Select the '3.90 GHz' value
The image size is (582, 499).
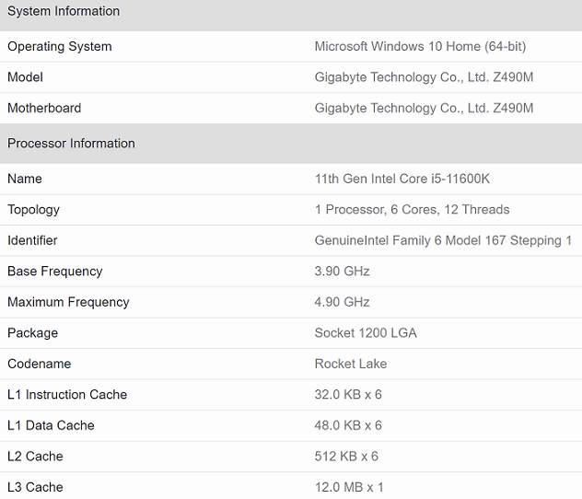342,272
